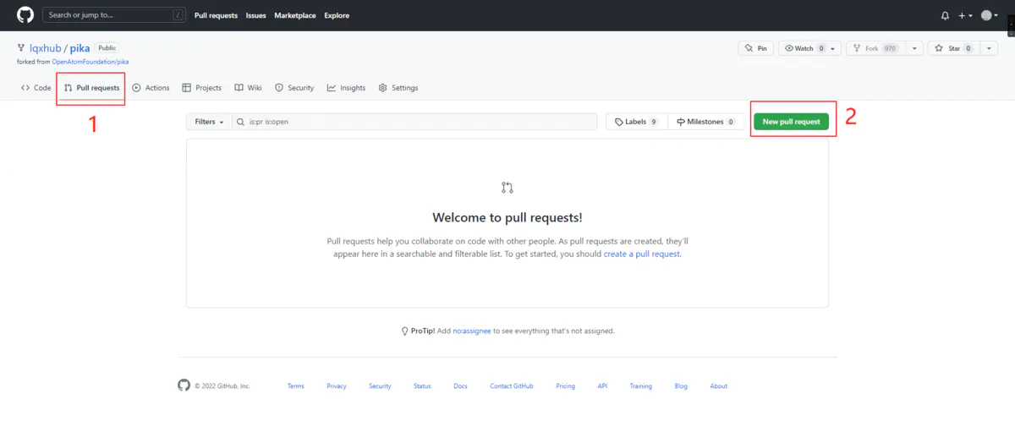Open the About footer link

coord(718,386)
